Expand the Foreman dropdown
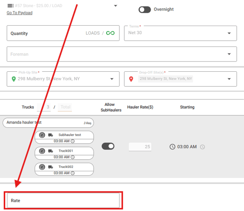This screenshot has width=244, height=211. pos(122,54)
